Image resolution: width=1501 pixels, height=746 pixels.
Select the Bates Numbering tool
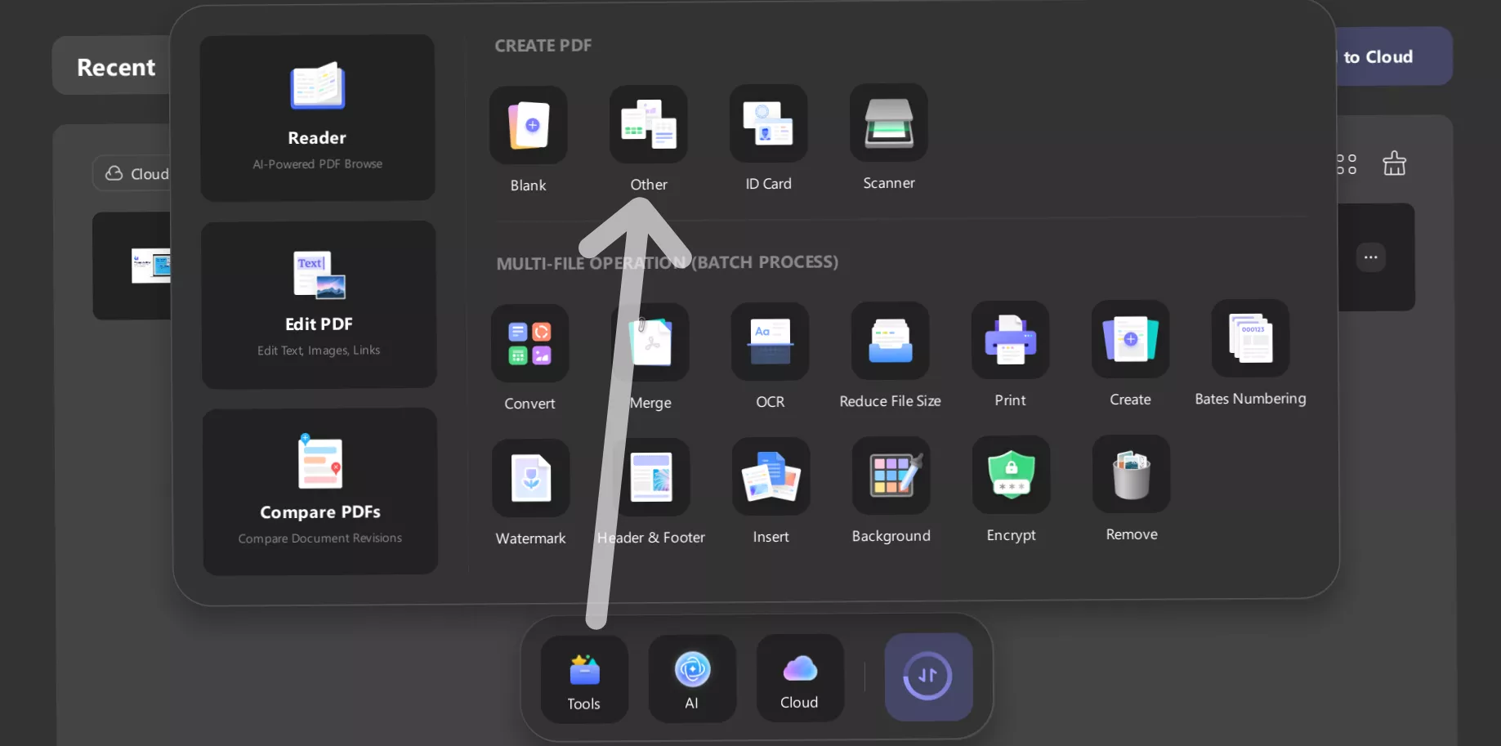point(1250,338)
